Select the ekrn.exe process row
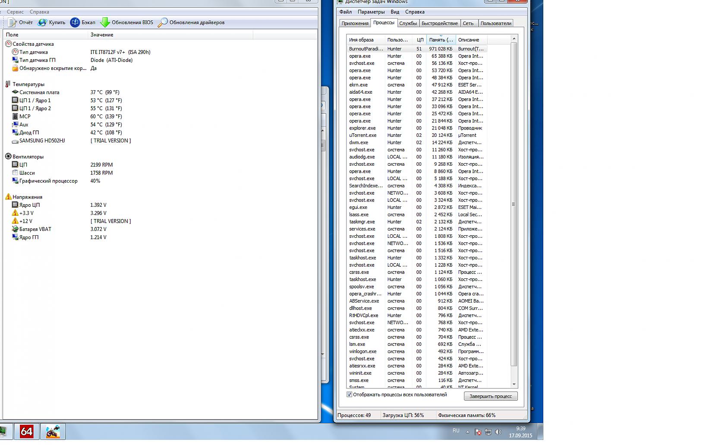This screenshot has height=445, width=712. tap(417, 85)
